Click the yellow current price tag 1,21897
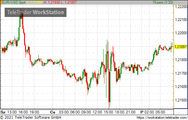188x120 pixels. (x=181, y=47)
